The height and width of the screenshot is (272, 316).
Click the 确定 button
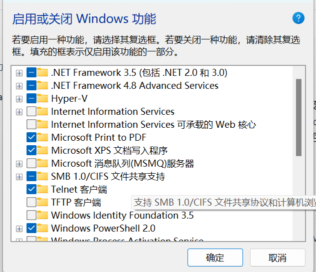pos(215,258)
